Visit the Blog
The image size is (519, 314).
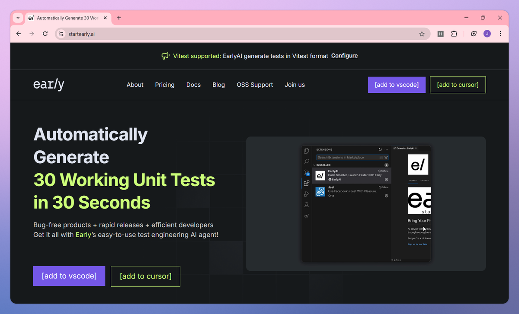pyautogui.click(x=219, y=85)
